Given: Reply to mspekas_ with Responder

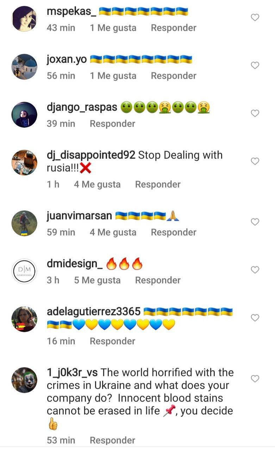Looking at the screenshot, I should [174, 28].
